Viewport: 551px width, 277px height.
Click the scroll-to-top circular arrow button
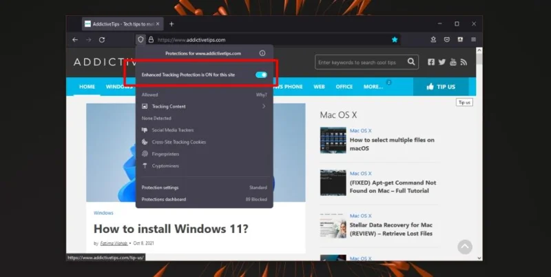(x=464, y=247)
